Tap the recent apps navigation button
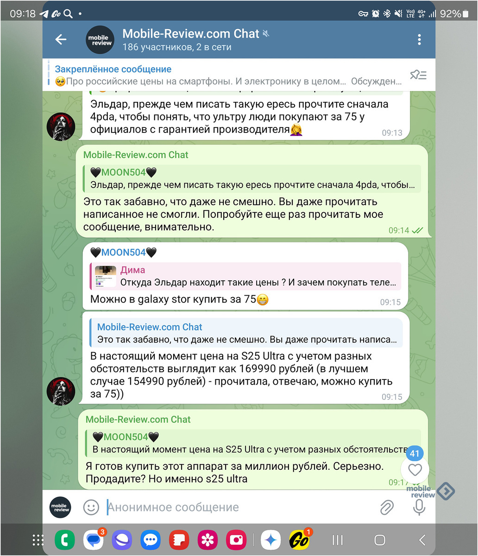Screen dimensions: 478x556 [338, 540]
